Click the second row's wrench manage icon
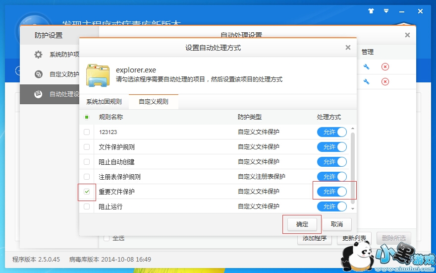436x273 pixels. pos(366,81)
